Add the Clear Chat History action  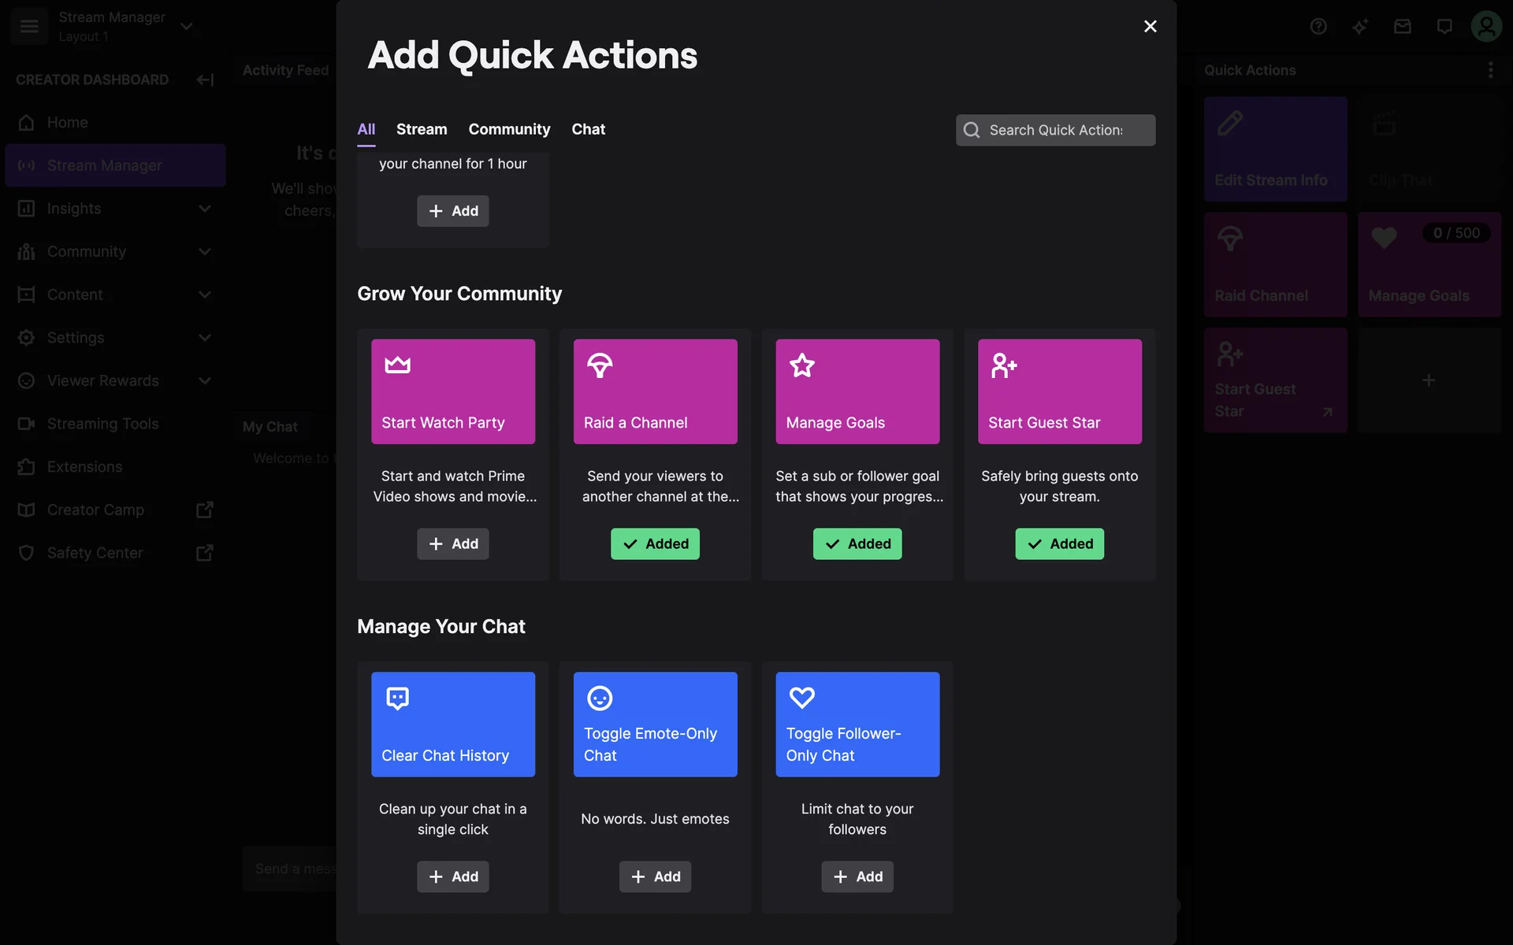pyautogui.click(x=452, y=876)
